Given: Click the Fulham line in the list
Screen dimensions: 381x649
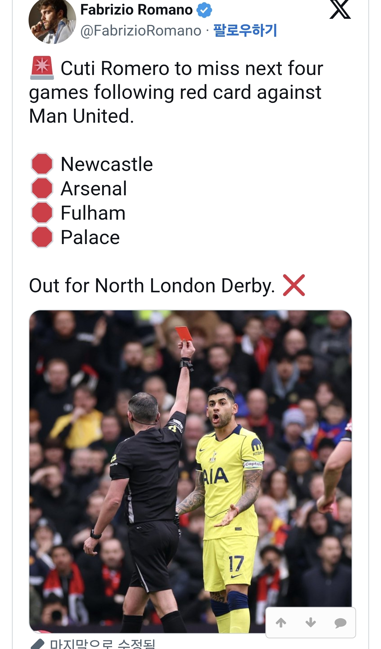Looking at the screenshot, I should 93,213.
